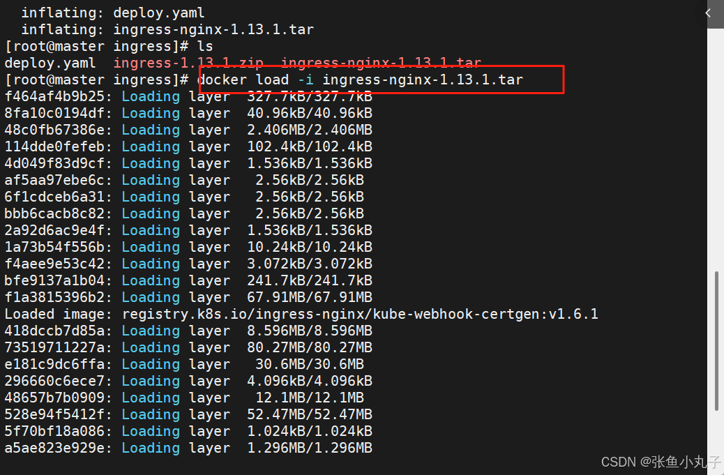Click the collapse chevron at top right
724x475 pixels.
pos(708,13)
